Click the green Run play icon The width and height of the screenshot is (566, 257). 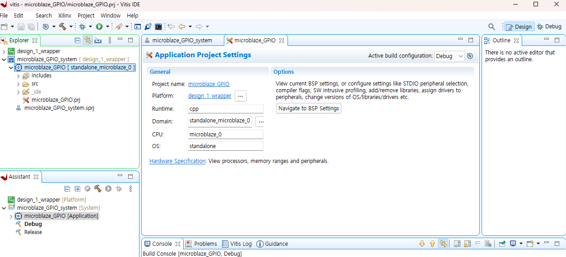coord(99,27)
